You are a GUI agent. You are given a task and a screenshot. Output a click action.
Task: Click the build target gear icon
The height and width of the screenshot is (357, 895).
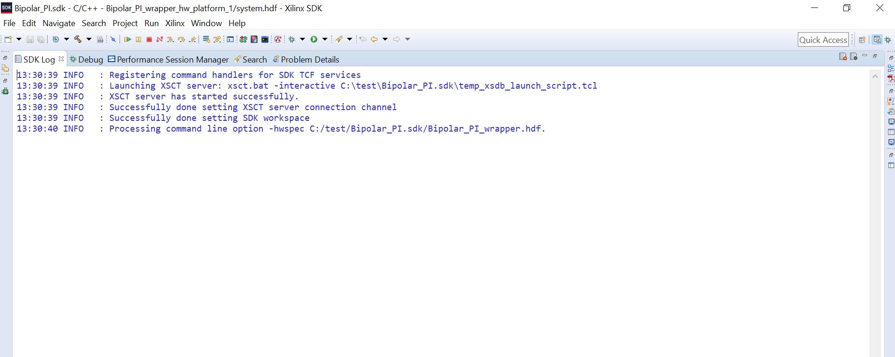click(x=56, y=40)
